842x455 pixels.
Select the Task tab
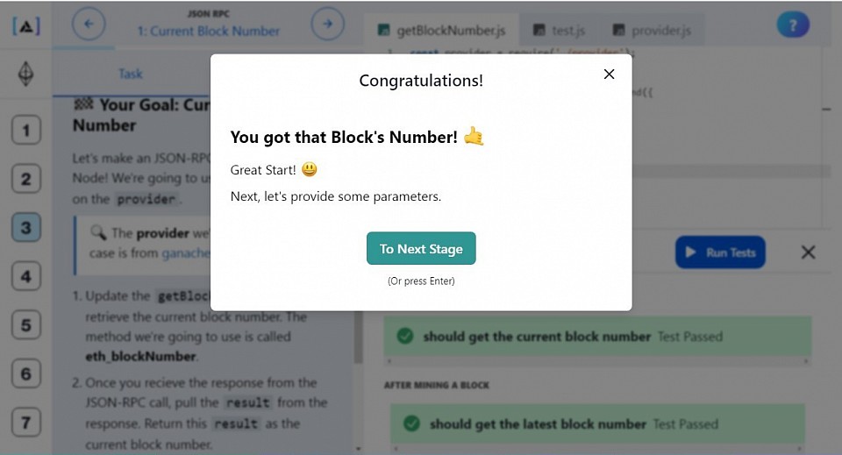[x=131, y=74]
